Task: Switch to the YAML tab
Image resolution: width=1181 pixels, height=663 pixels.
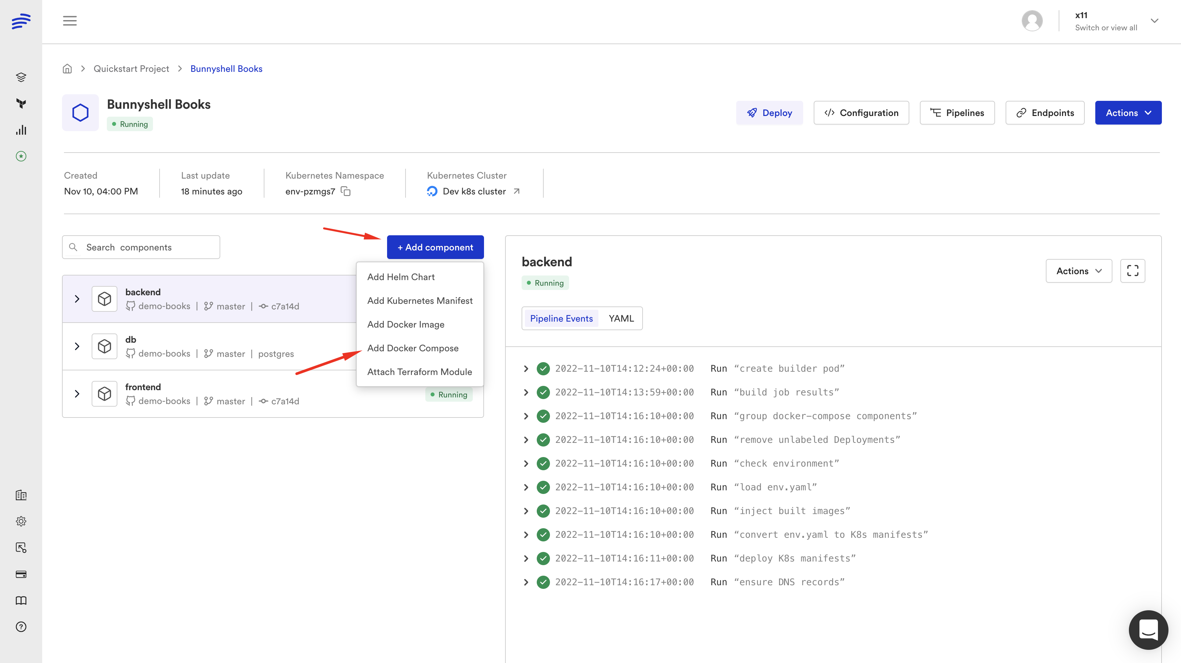Action: (621, 318)
